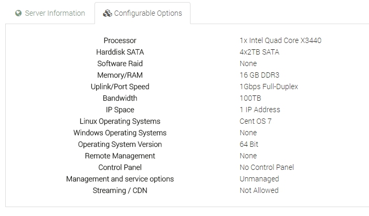369x216 pixels.
Task: Click the Uplink/Port Speed label
Action: click(120, 87)
